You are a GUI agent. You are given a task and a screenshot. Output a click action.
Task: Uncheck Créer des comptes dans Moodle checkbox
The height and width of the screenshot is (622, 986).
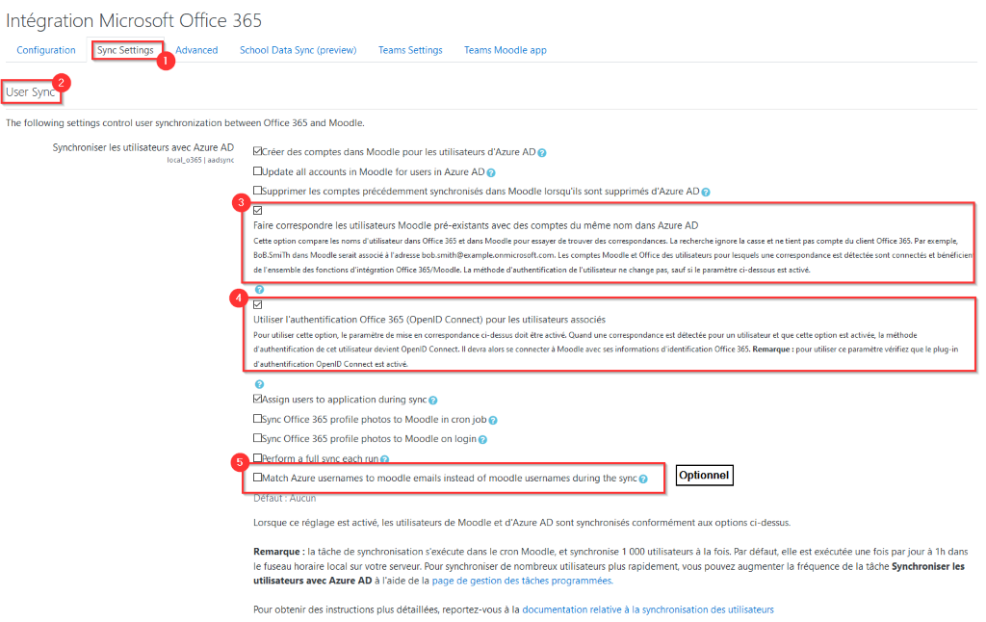coord(257,151)
